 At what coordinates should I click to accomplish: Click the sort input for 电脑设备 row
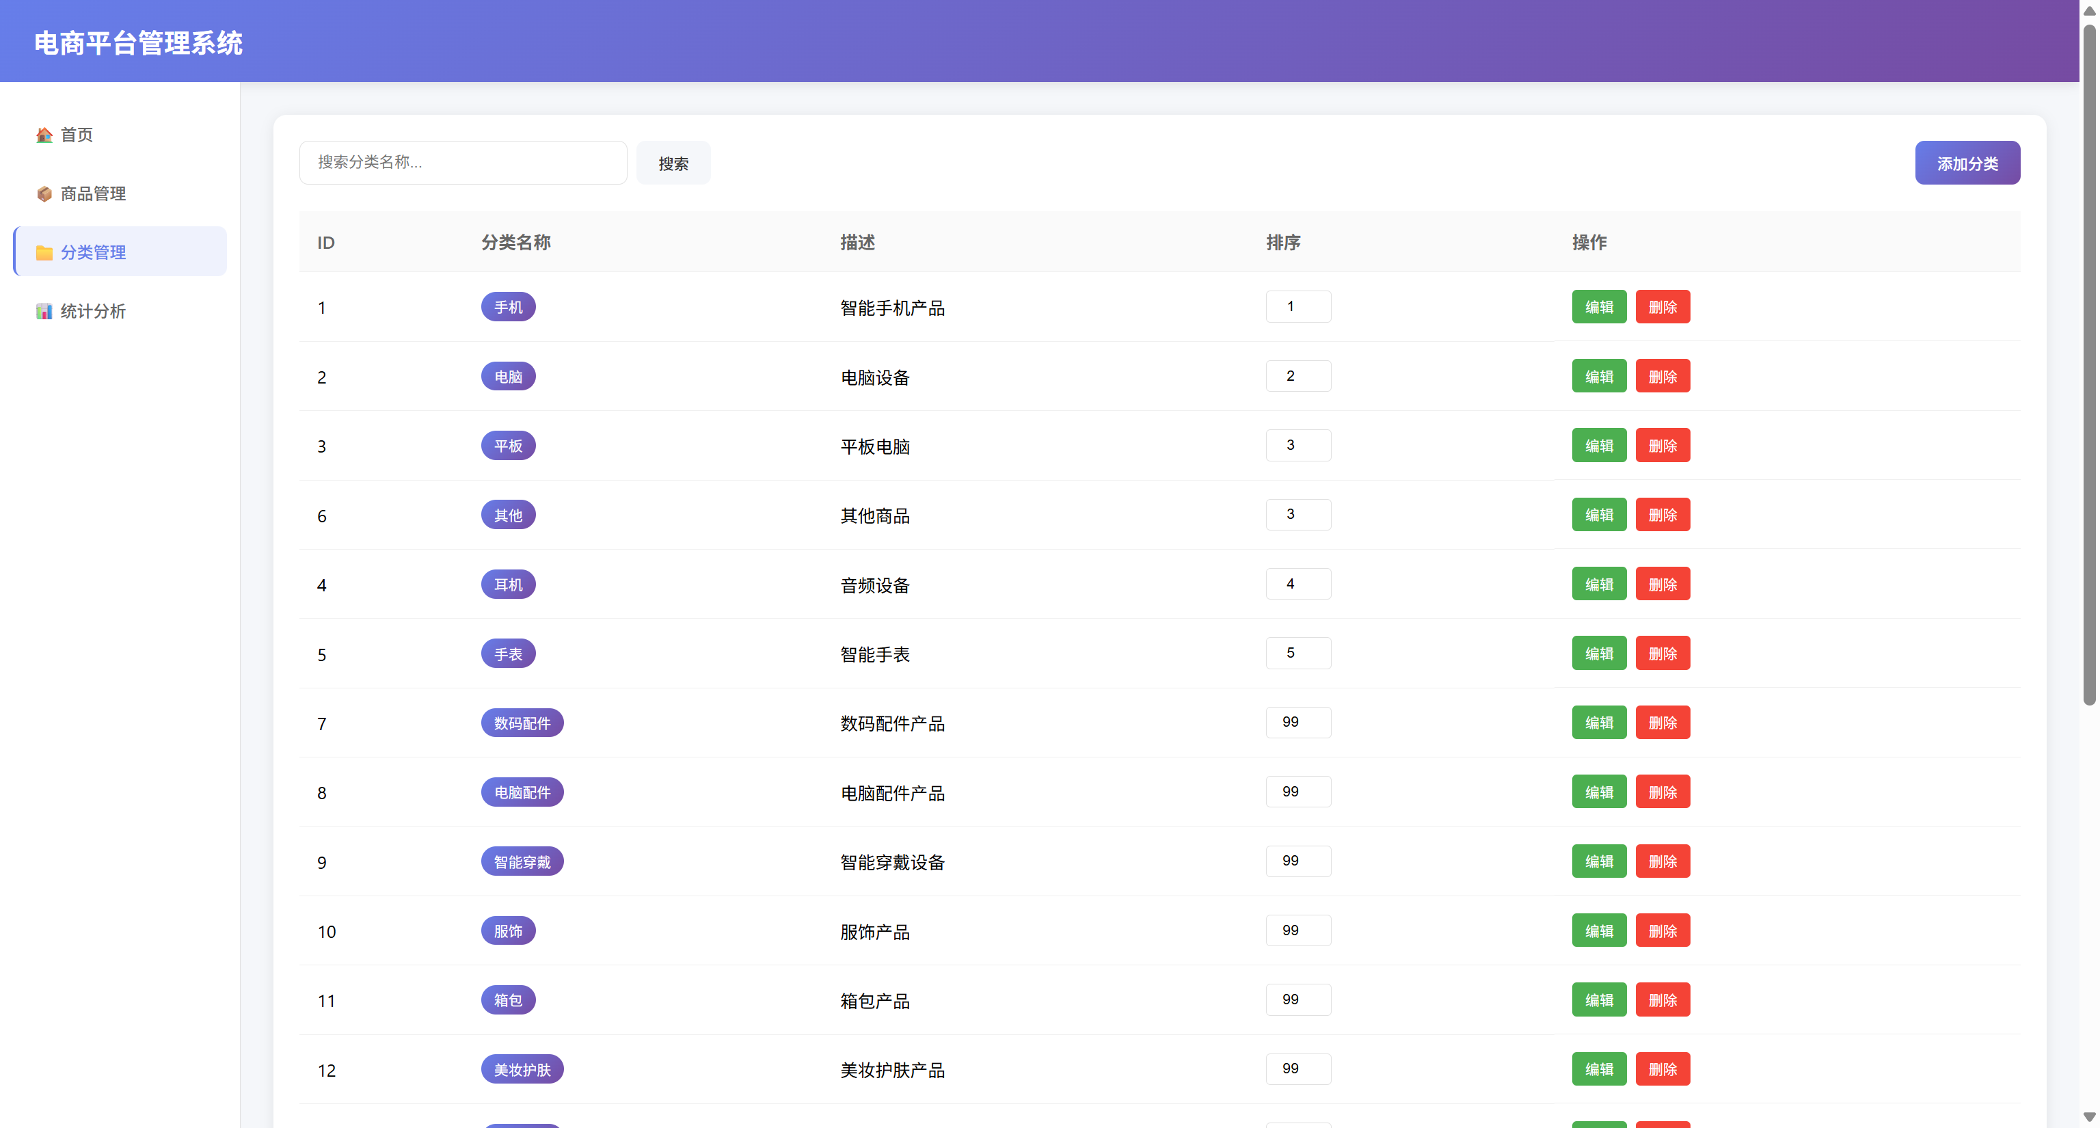1298,376
